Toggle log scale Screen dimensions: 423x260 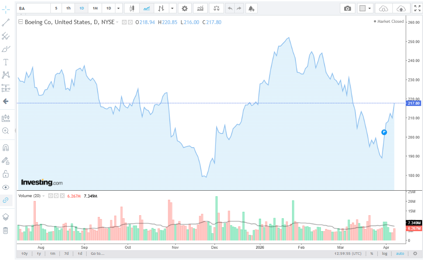pyautogui.click(x=384, y=254)
